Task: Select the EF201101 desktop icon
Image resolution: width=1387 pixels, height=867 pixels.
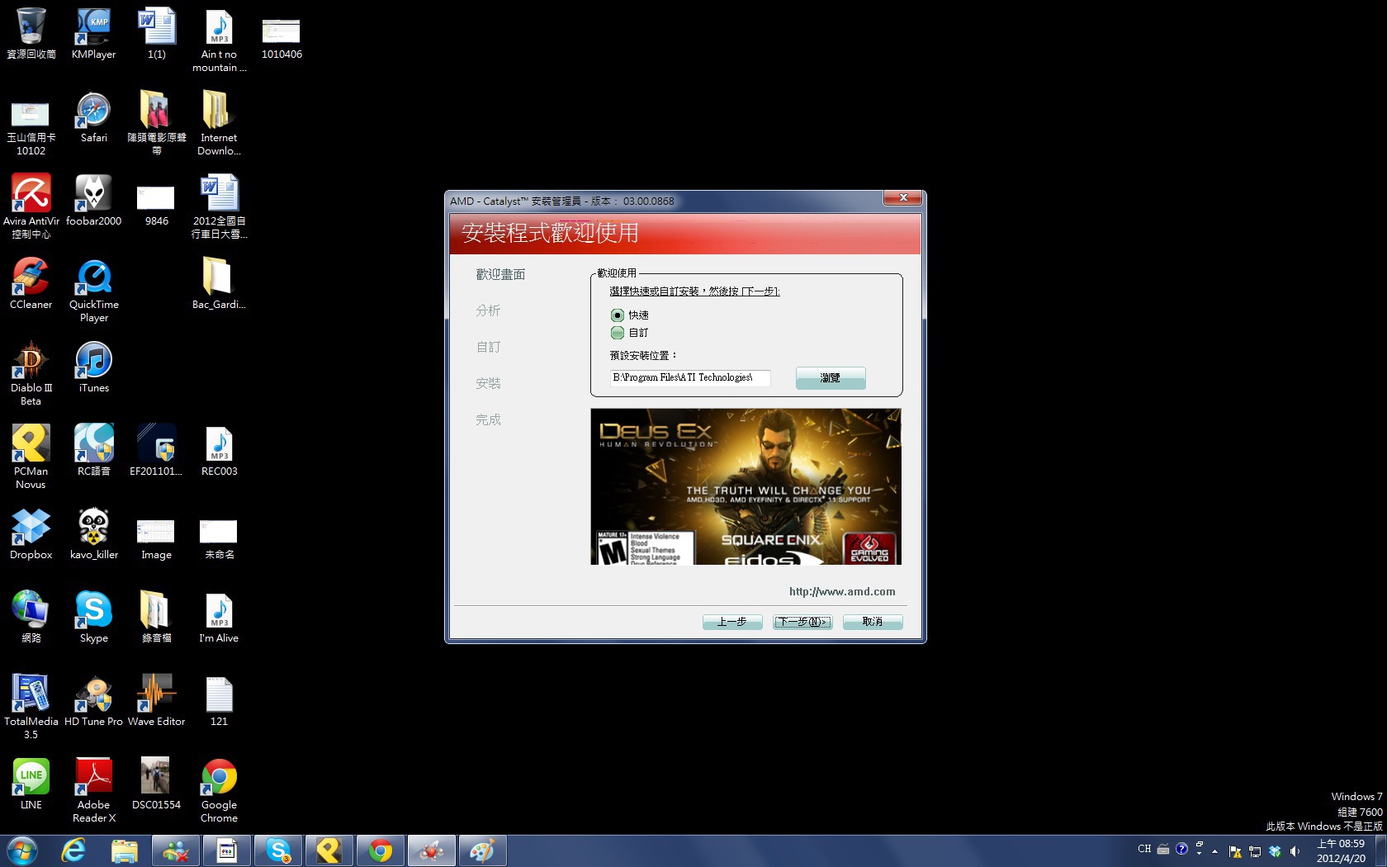Action: 157,451
